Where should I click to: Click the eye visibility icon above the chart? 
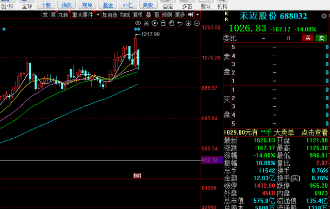pyautogui.click(x=138, y=24)
